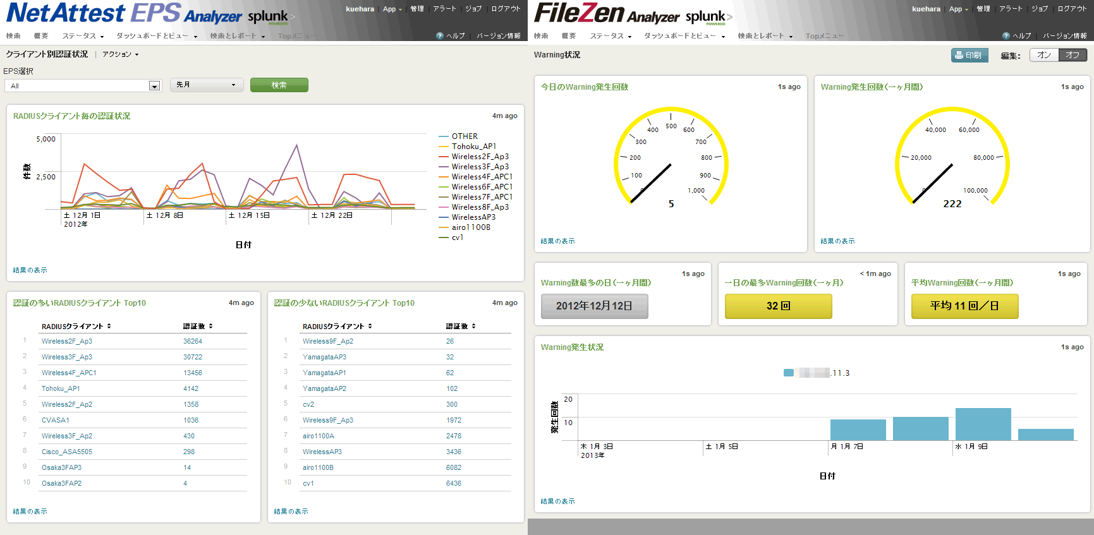
Task: Click ヘルプ link in FileZen window
Action: (x=1021, y=36)
